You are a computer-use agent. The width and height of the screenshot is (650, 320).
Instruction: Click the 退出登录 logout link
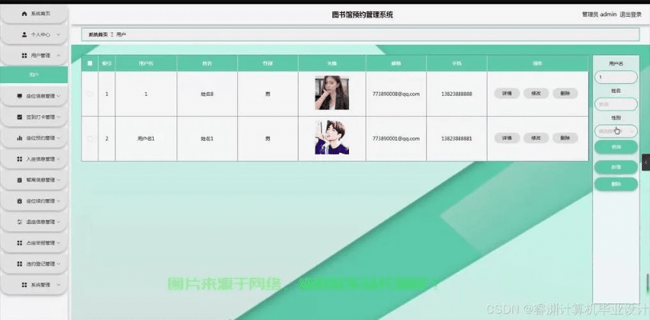631,14
